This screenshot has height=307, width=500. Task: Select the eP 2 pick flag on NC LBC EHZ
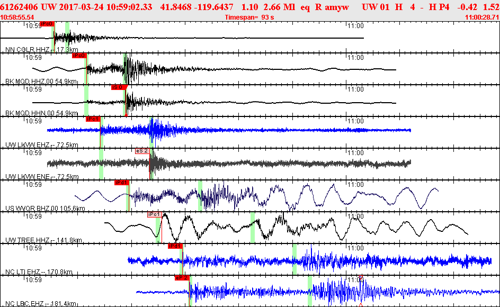coord(182,278)
